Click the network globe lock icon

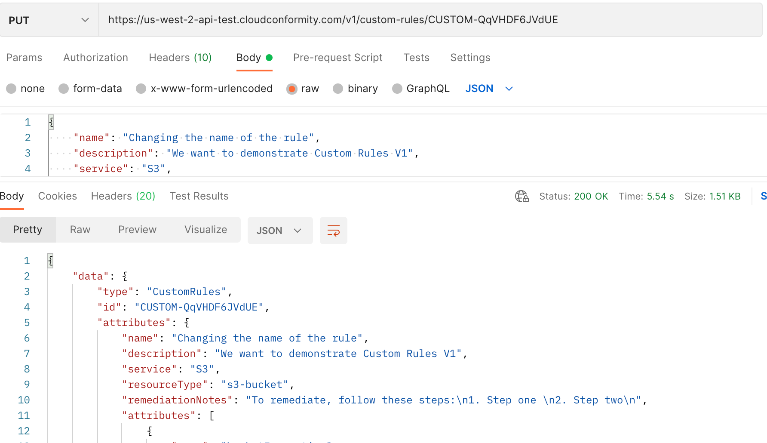(522, 196)
